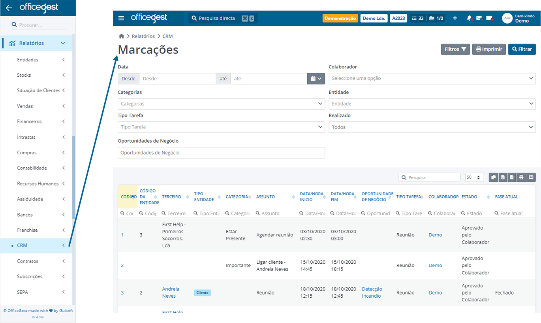Viewport: 541px width, 323px height.
Task: Click the home breadcrumb icon
Action: 121,36
